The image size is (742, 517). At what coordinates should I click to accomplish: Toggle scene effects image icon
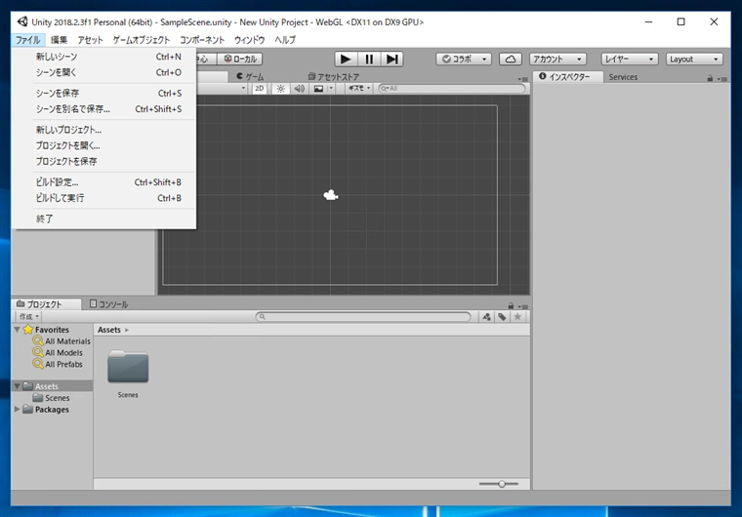[319, 89]
